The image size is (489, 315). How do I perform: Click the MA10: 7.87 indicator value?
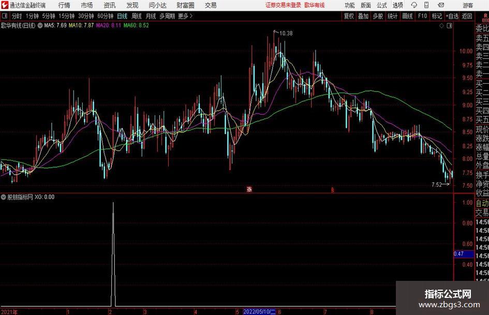(81, 25)
